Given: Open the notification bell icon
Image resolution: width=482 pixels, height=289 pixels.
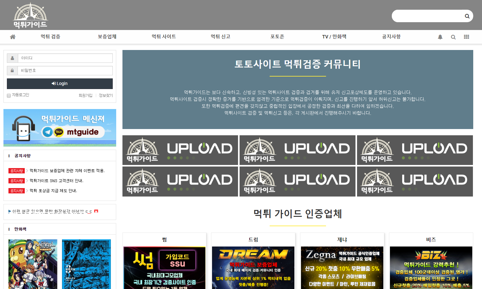Looking at the screenshot, I should coord(440,37).
